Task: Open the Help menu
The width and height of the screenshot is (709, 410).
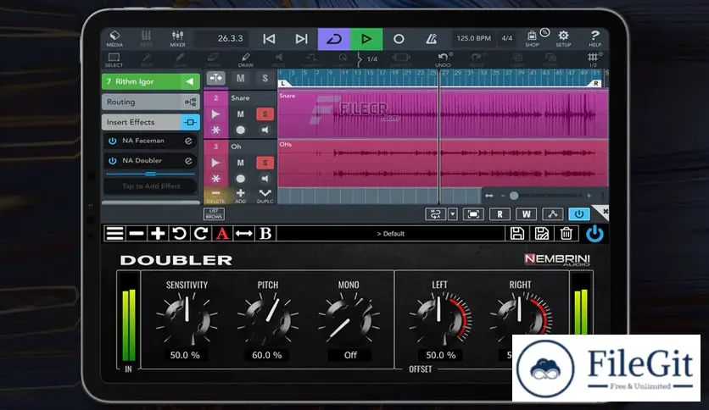Action: (x=595, y=39)
